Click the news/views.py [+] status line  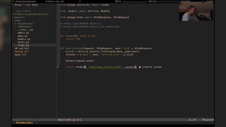tap(69, 120)
